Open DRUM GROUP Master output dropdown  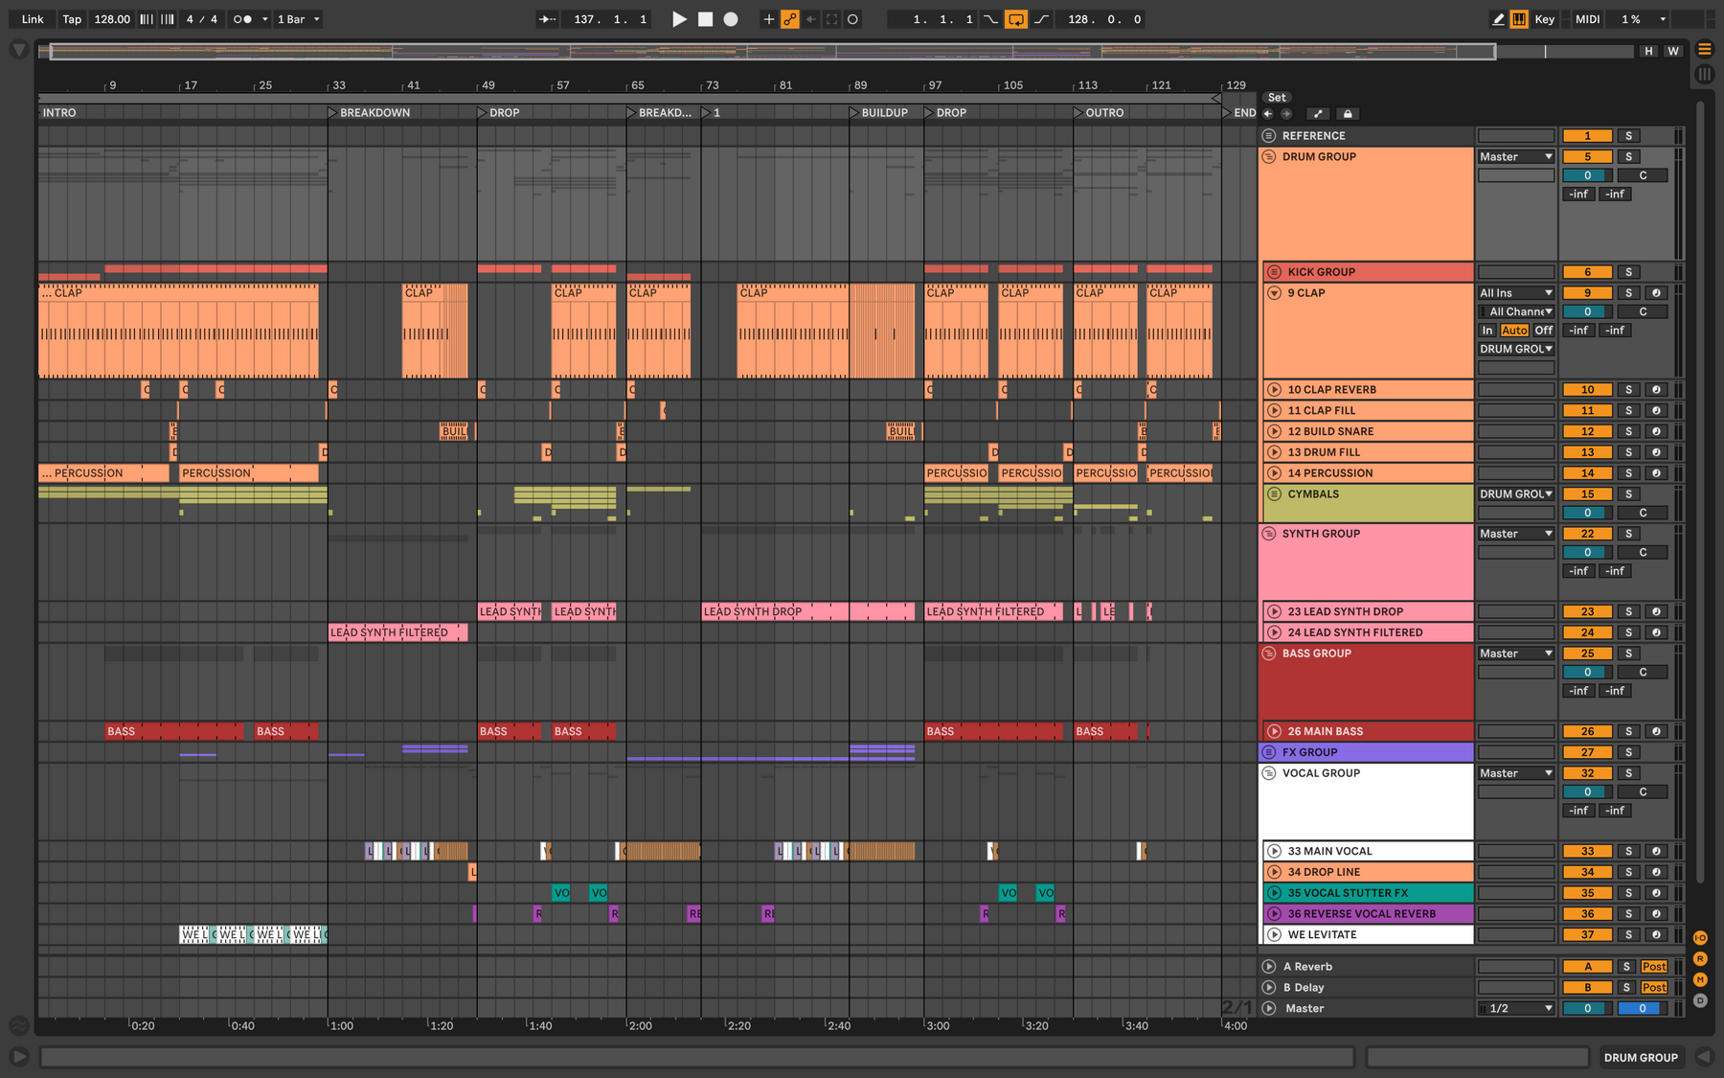(x=1516, y=157)
